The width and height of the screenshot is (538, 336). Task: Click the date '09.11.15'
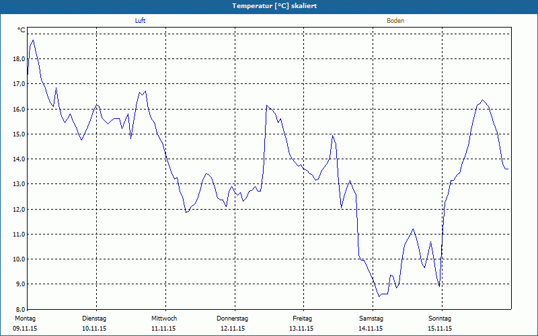pyautogui.click(x=25, y=329)
